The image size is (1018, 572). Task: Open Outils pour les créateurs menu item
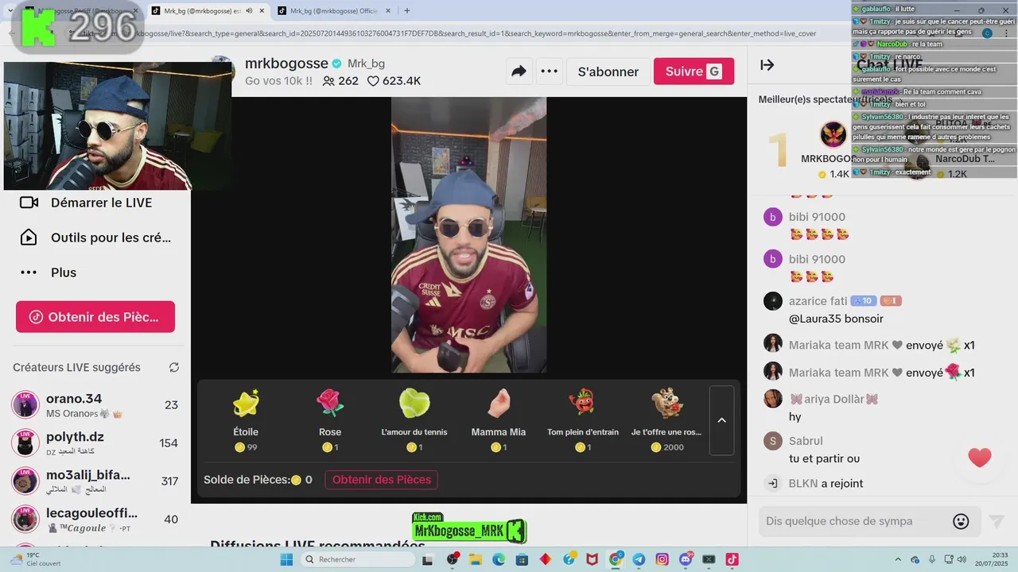(95, 238)
